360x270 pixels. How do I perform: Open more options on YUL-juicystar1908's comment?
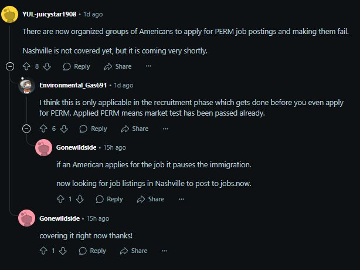click(148, 66)
